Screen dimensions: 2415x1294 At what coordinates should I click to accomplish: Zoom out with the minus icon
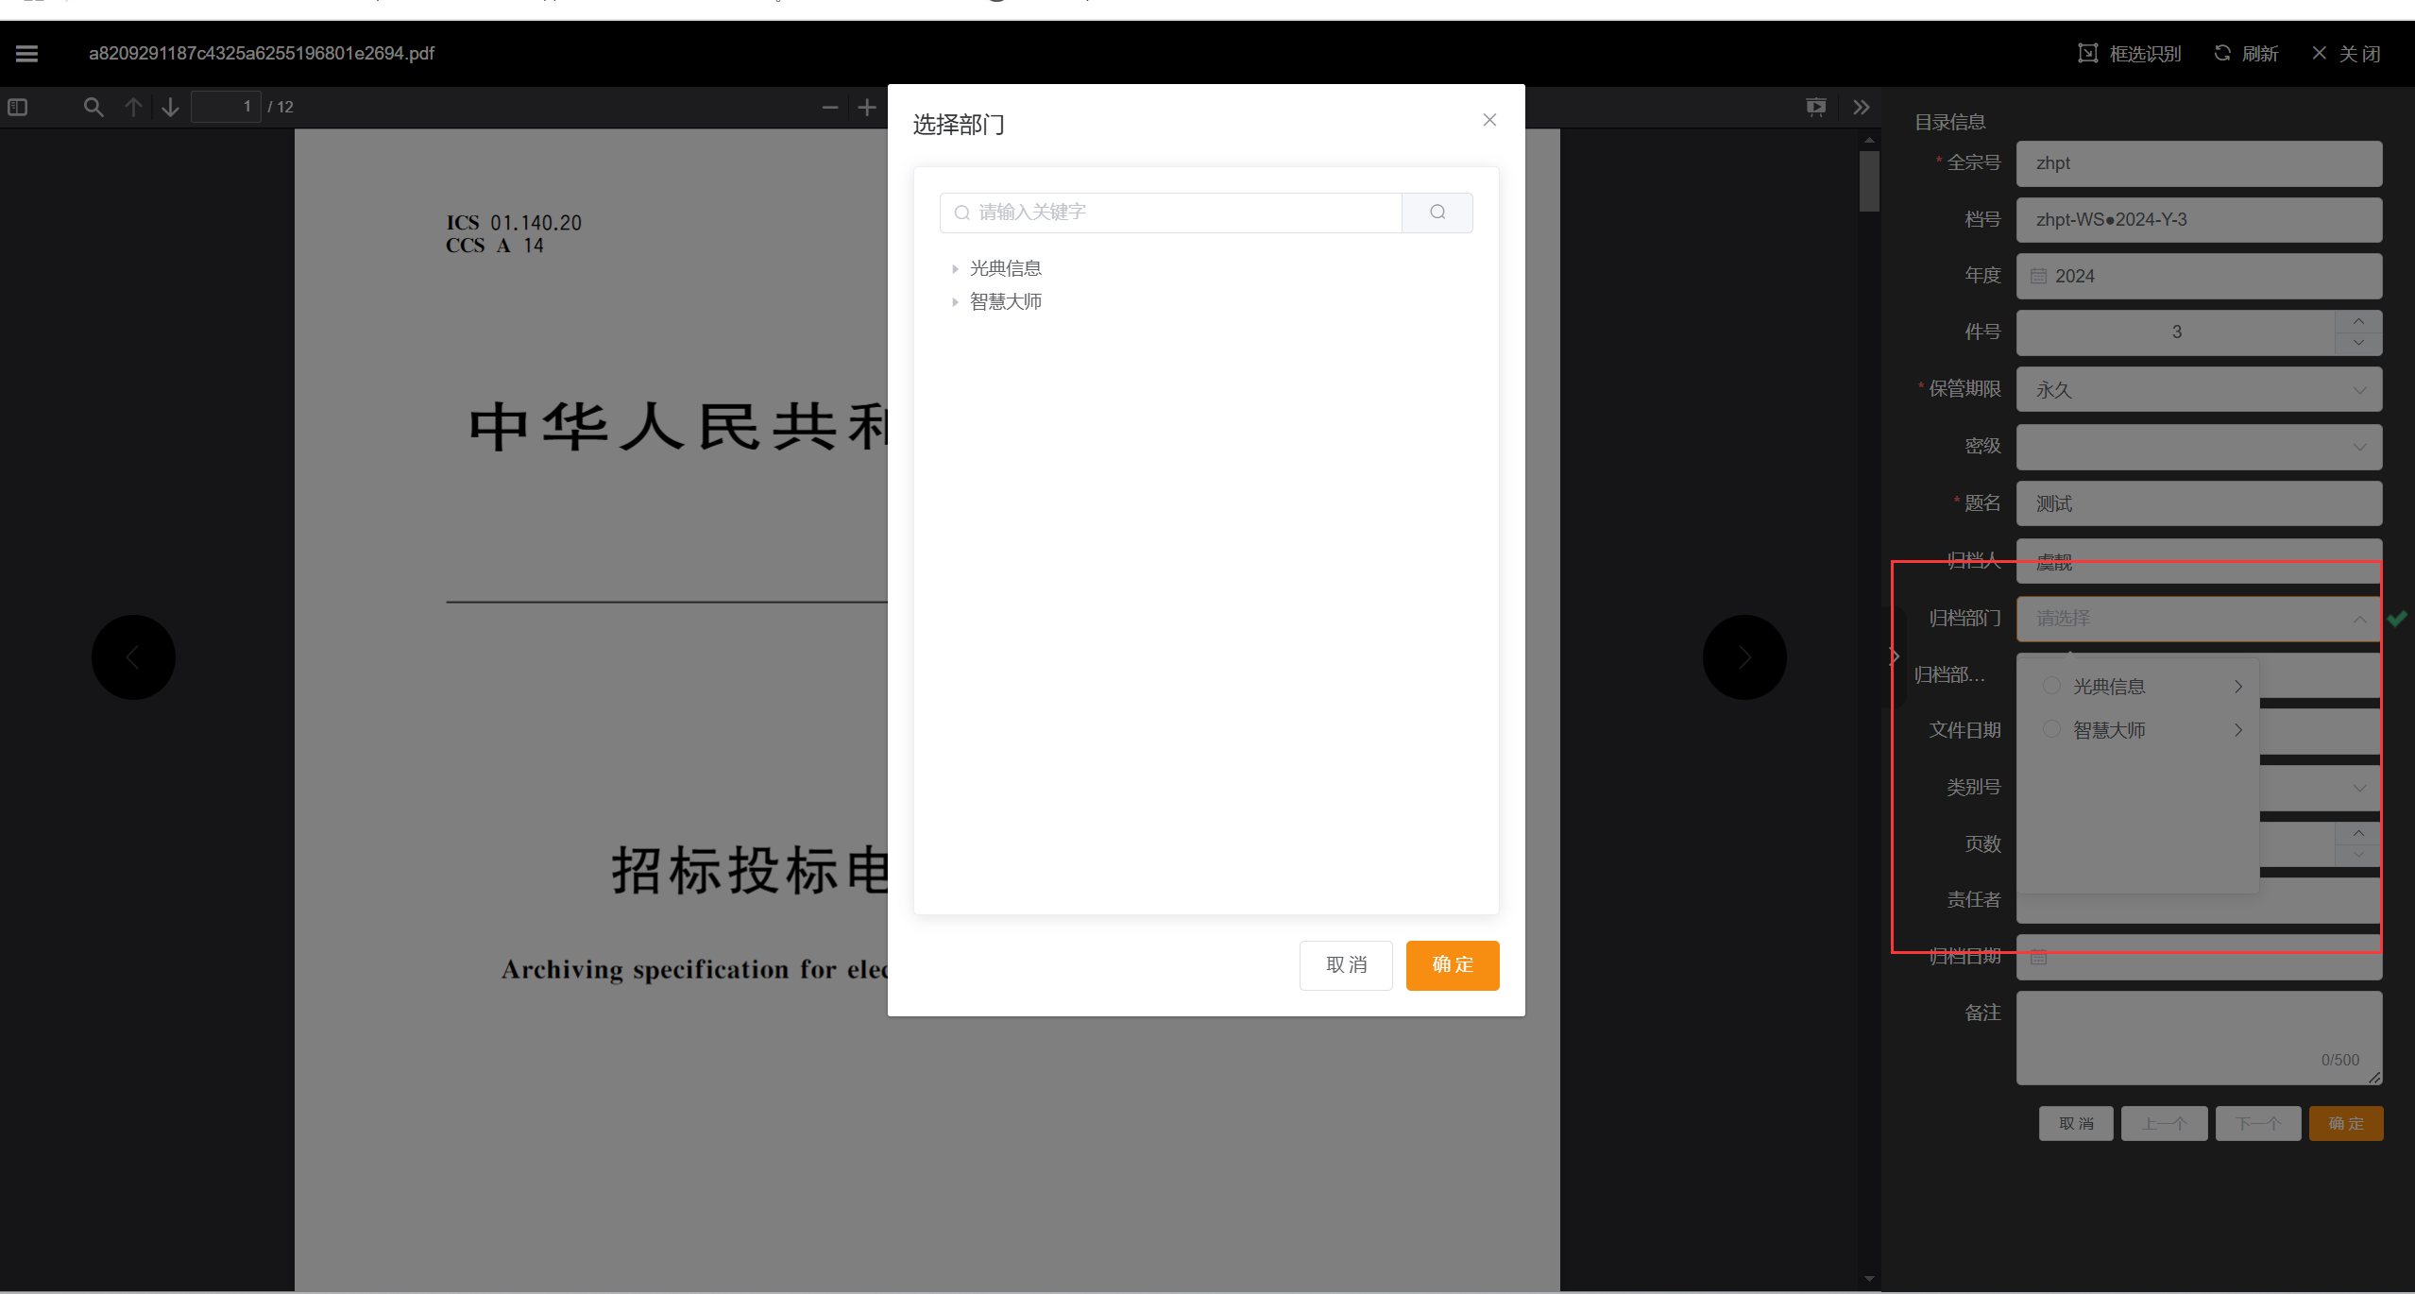click(830, 107)
